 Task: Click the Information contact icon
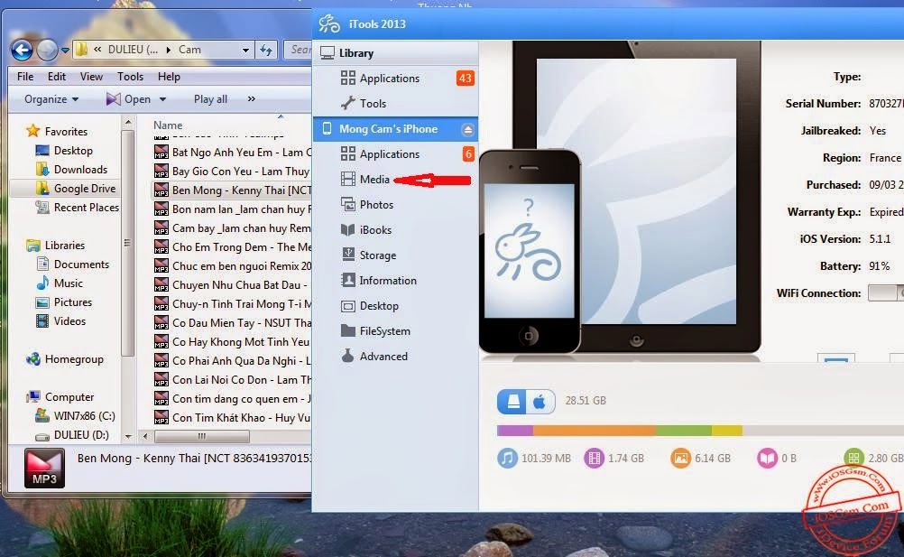[x=347, y=280]
